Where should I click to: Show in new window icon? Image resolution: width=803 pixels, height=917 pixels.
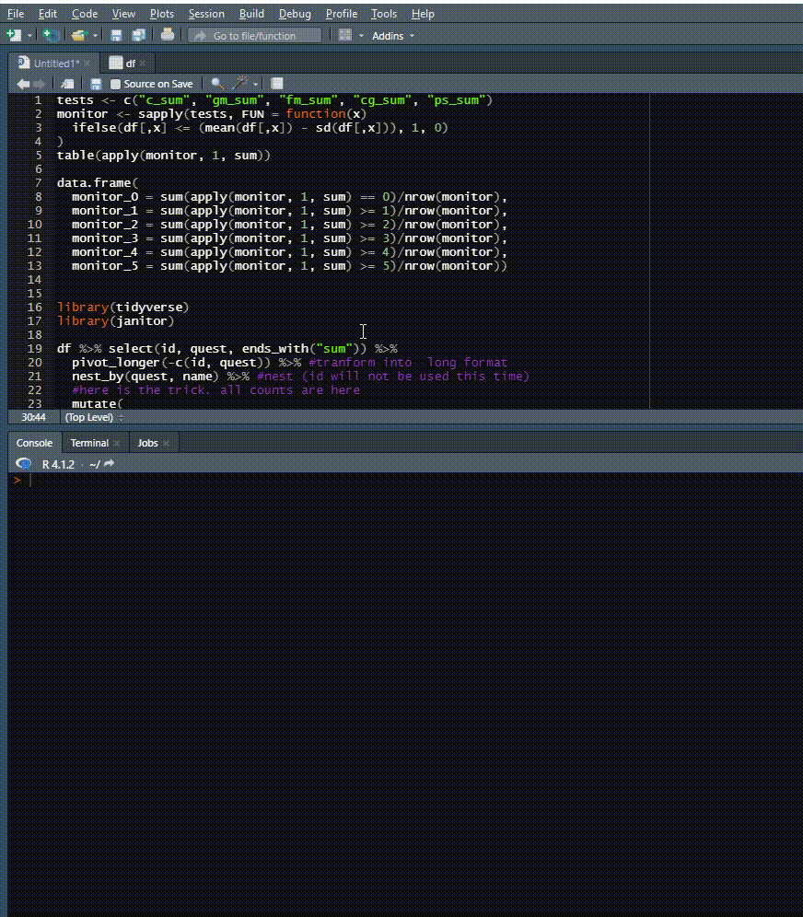68,84
